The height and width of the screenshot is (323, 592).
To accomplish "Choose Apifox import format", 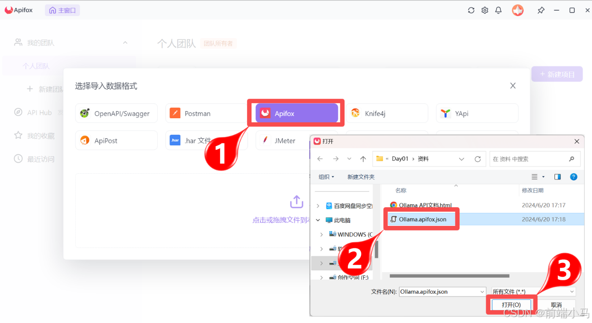I will [296, 113].
